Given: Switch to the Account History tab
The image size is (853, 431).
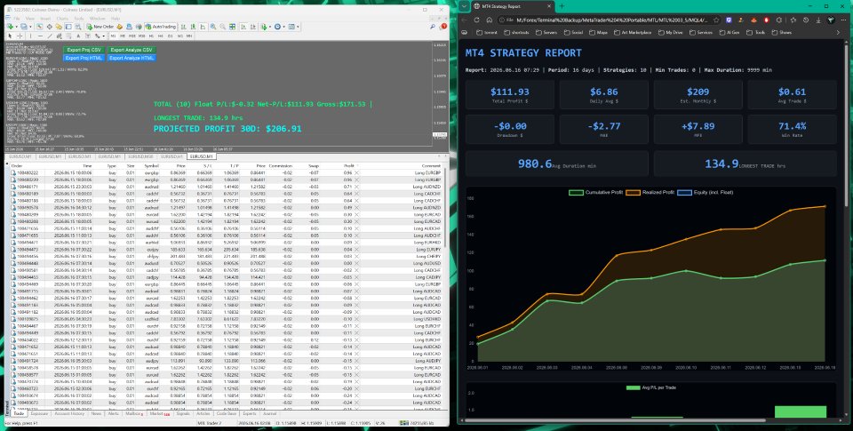Looking at the screenshot, I should (x=69, y=413).
